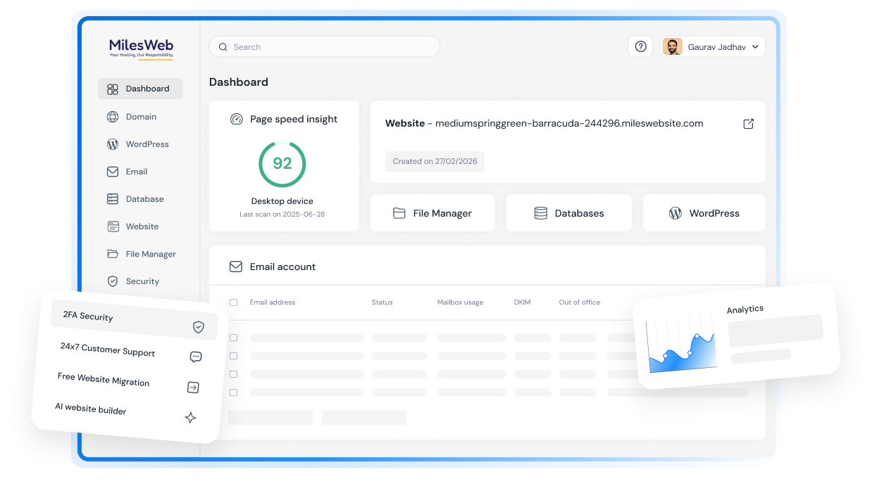Check the last email row checkbox
Screen dimensions: 872x486
tap(233, 392)
